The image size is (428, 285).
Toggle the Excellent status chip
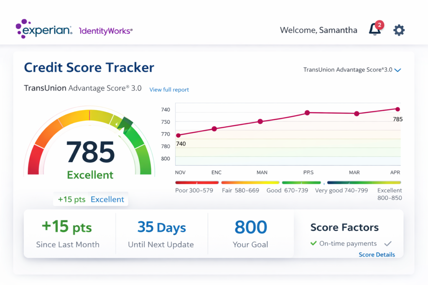107,199
